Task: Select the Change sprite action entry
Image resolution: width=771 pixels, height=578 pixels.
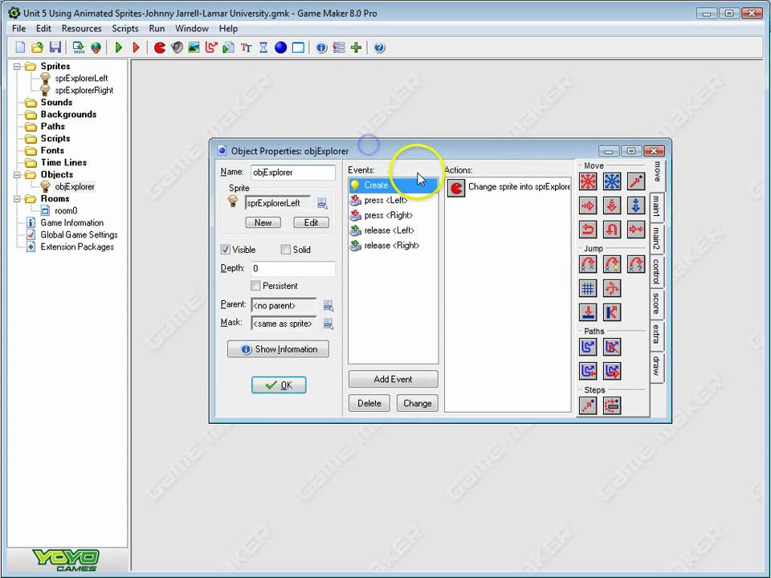Action: 508,187
